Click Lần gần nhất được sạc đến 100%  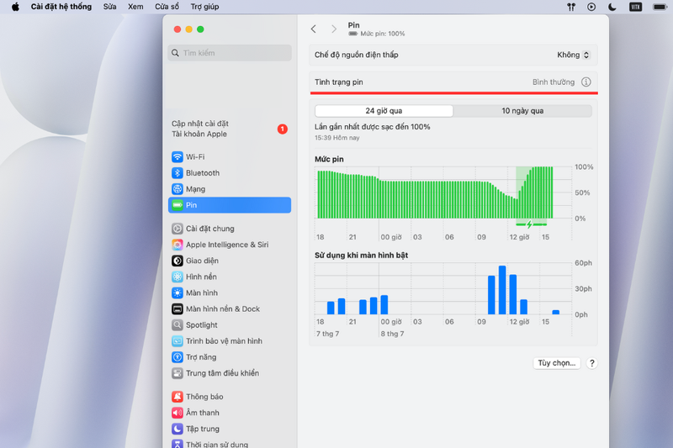372,127
